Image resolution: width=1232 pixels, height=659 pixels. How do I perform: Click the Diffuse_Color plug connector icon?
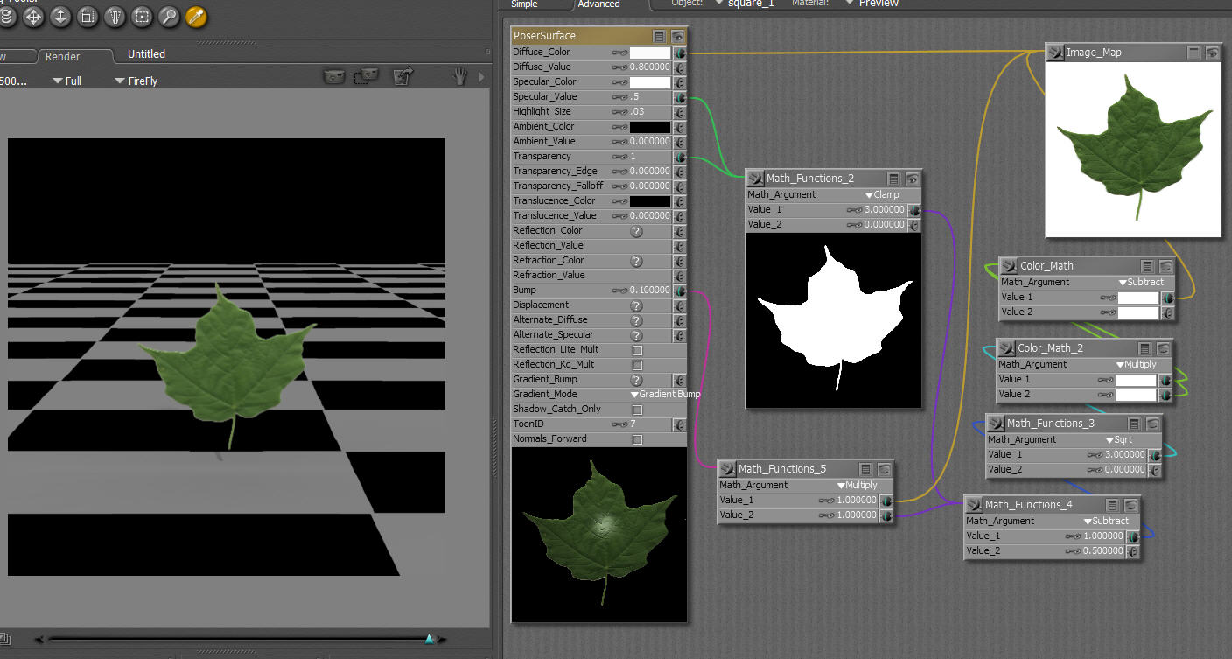click(x=679, y=53)
